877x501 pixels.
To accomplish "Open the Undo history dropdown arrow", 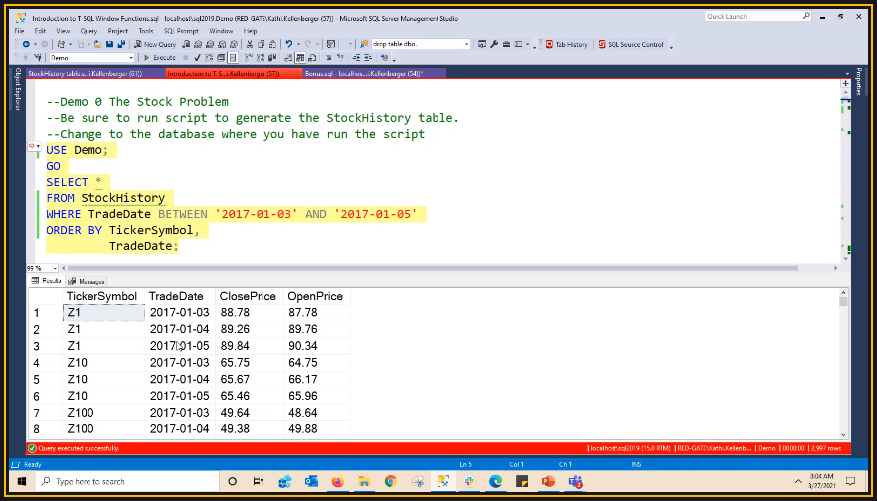I will [298, 44].
